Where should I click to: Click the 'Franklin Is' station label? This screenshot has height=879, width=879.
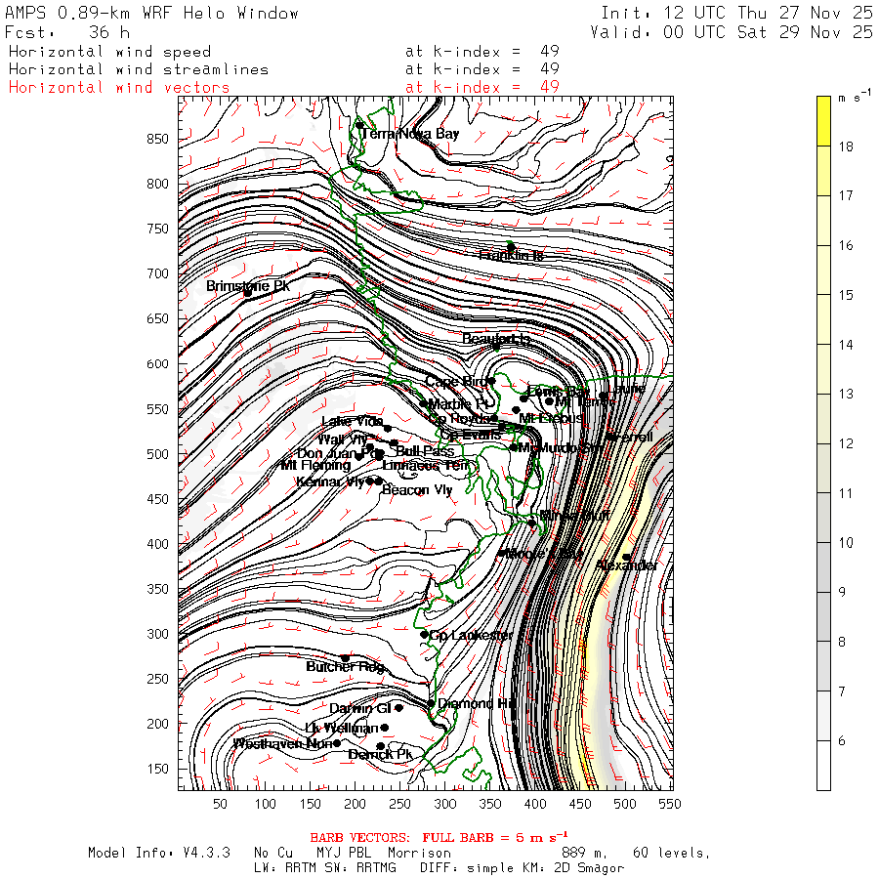coord(511,256)
